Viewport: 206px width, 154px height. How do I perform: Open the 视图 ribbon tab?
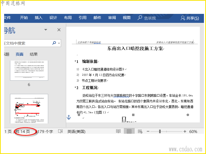[x=127, y=17]
